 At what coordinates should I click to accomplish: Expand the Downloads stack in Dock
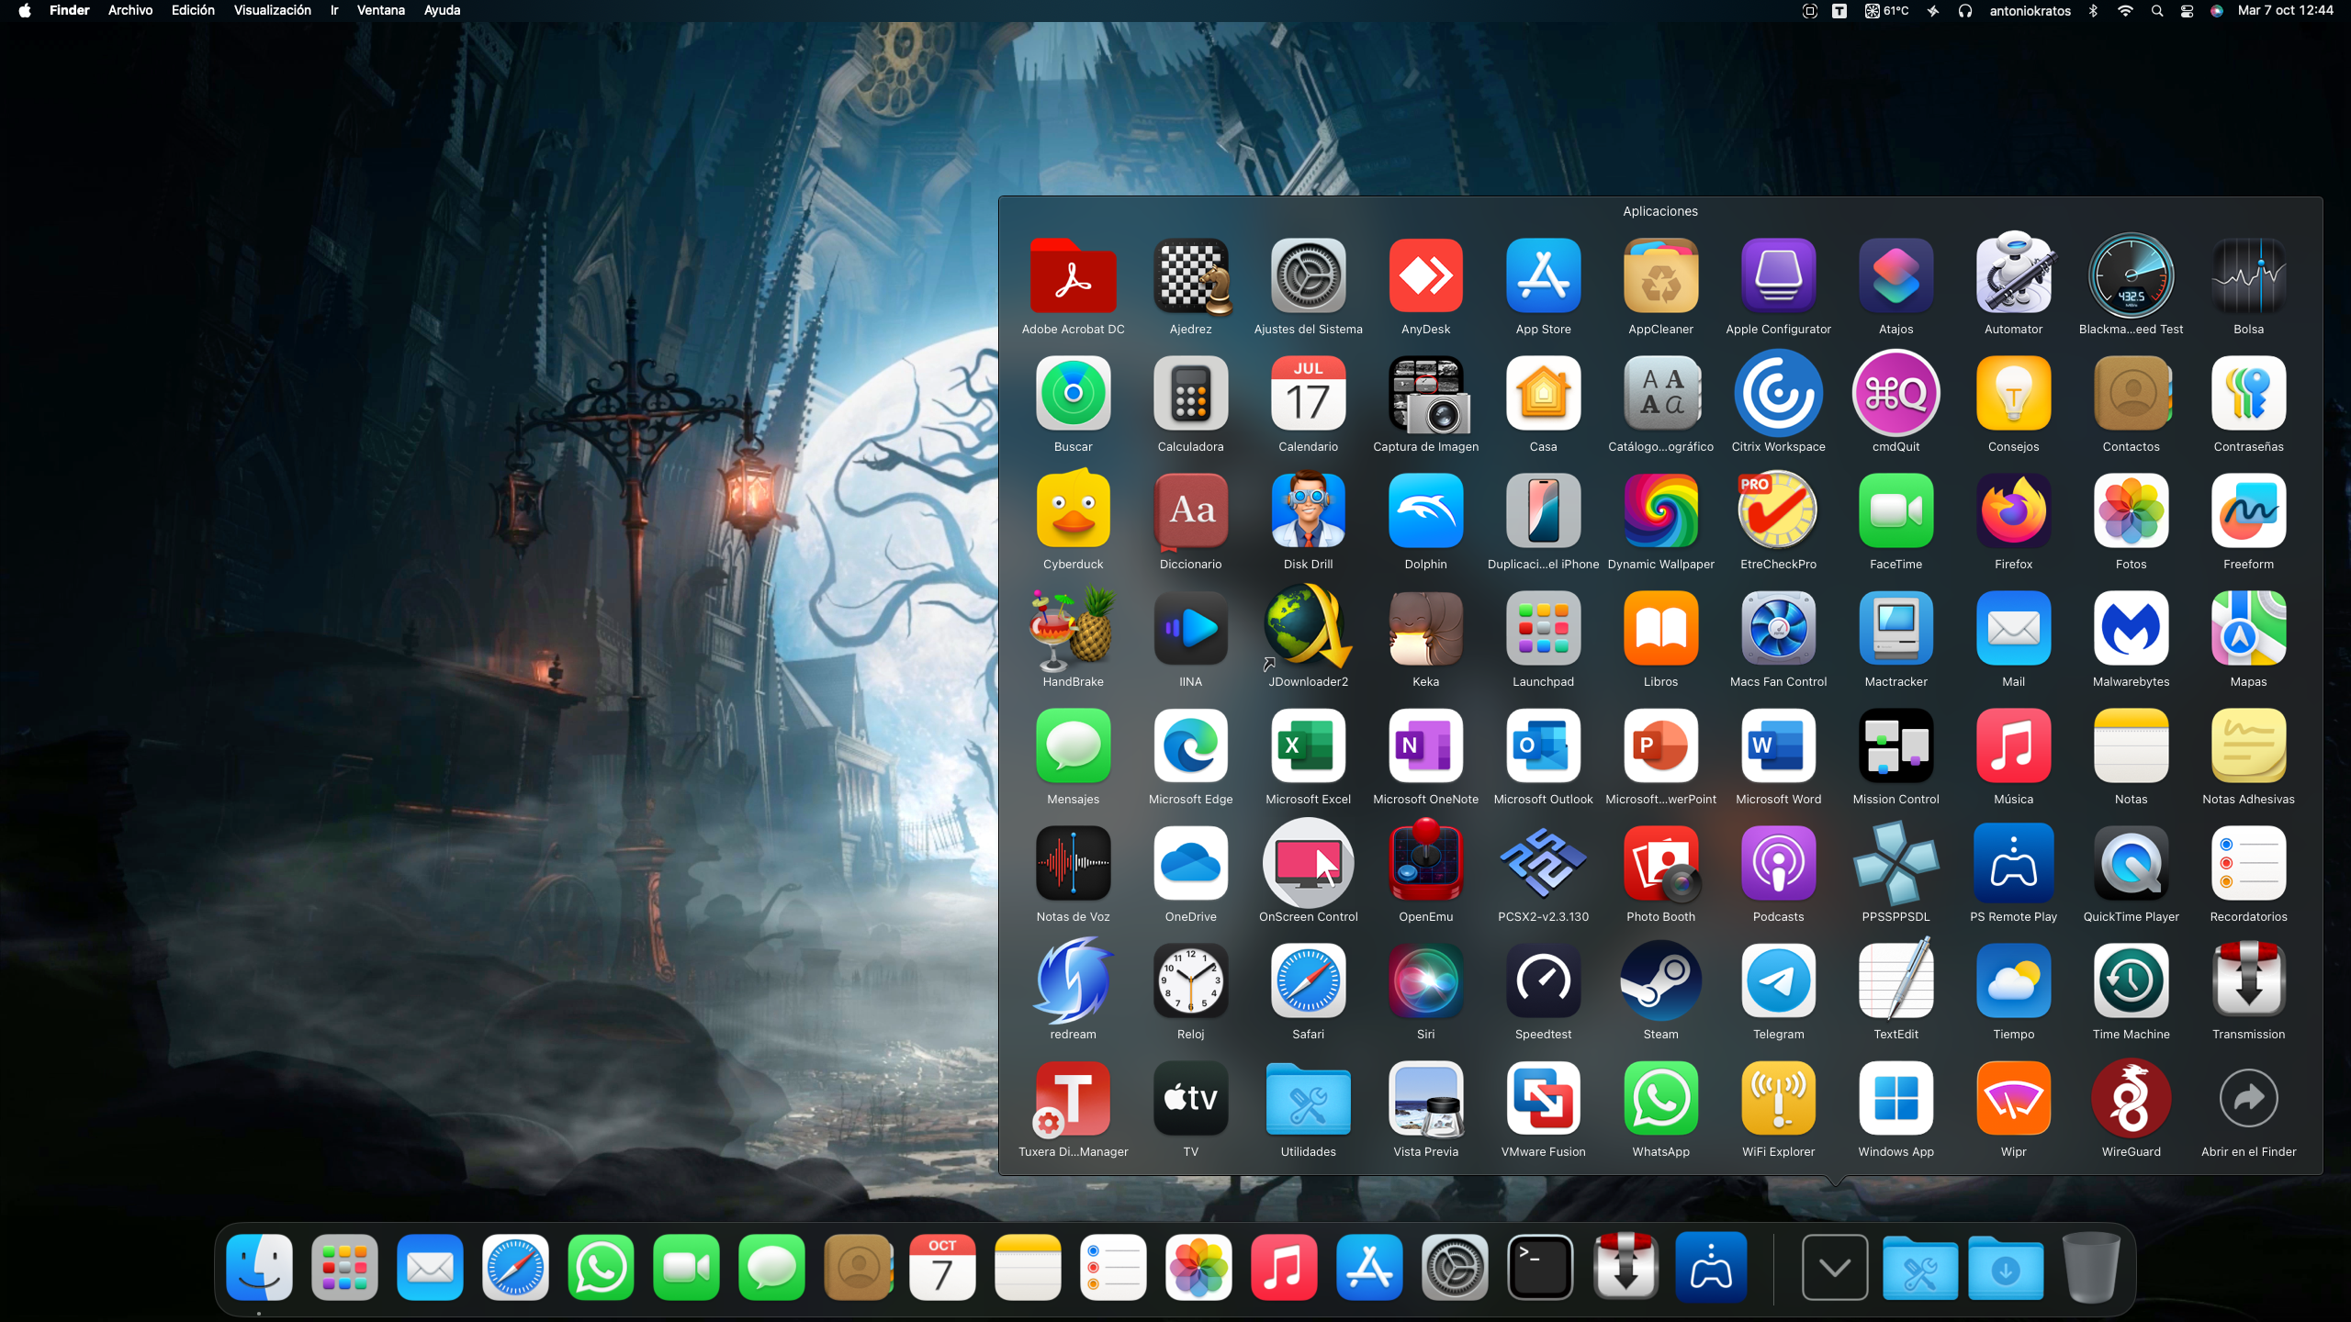coord(2006,1268)
